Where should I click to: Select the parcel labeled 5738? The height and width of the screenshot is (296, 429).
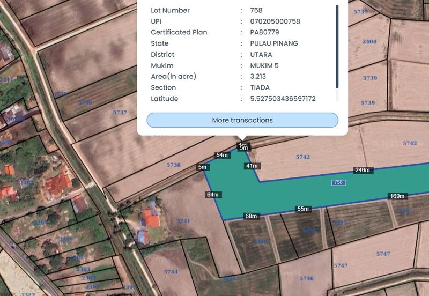click(x=174, y=165)
